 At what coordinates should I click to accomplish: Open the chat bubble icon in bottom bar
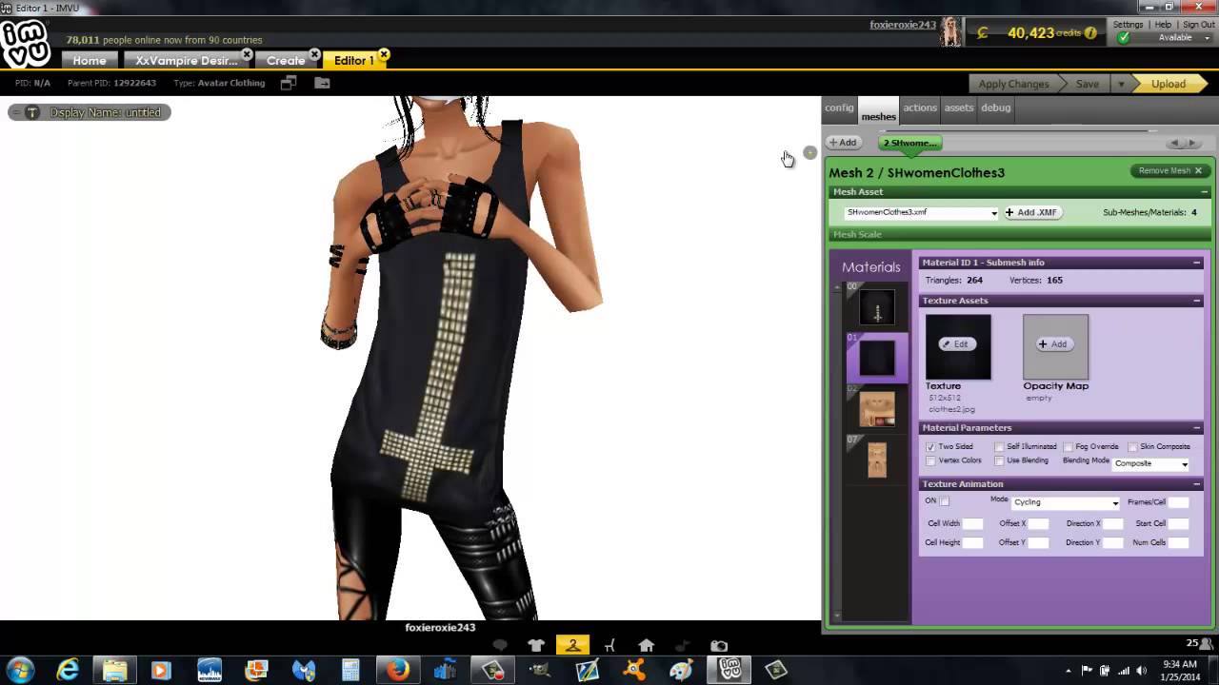(x=500, y=646)
